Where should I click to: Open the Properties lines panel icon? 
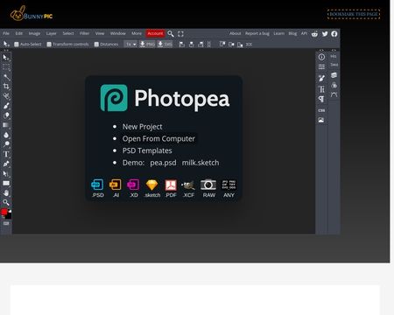pyautogui.click(x=321, y=67)
